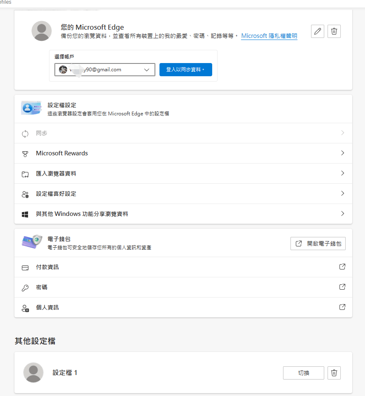Expand chevron on 匯入瀏覽器資料 row

tap(342, 173)
